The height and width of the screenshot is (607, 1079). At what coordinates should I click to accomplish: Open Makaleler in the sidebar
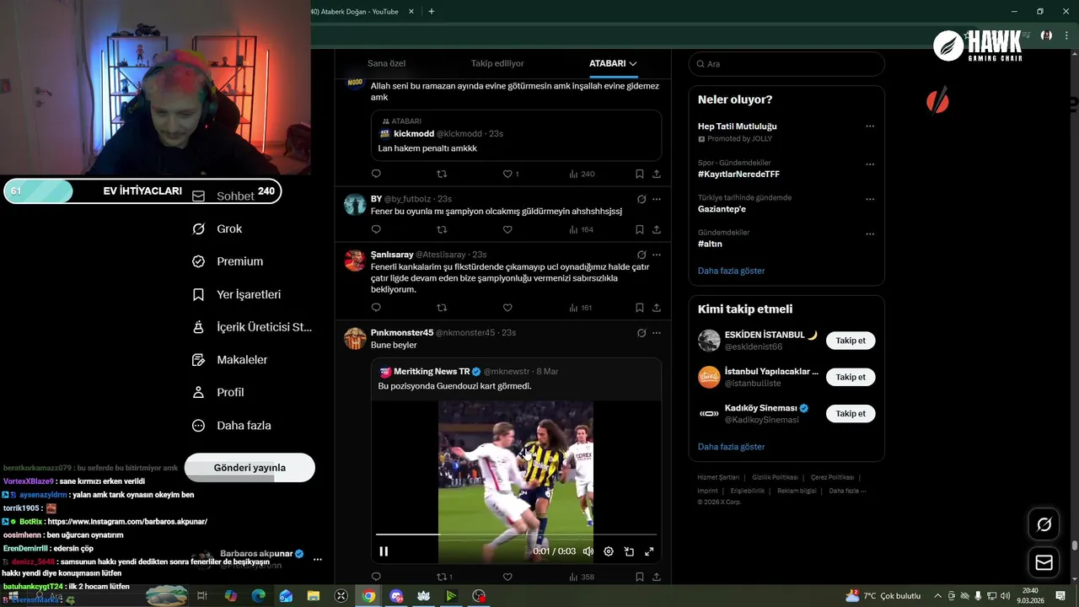click(230, 359)
